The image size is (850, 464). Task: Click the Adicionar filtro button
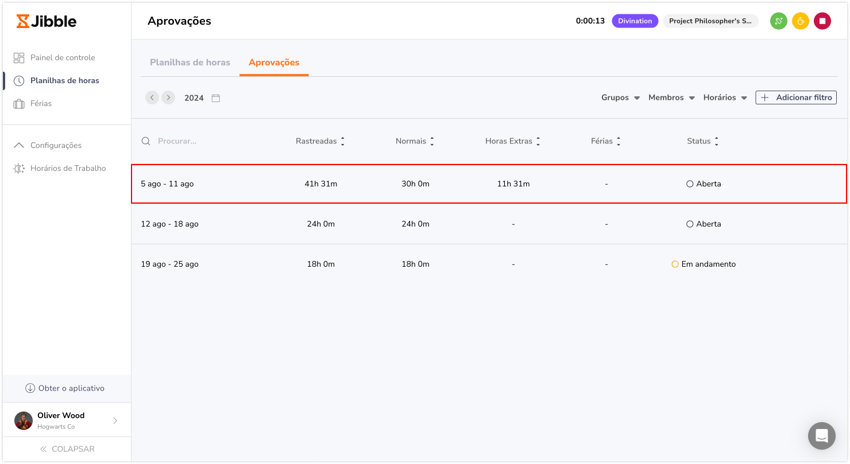[795, 98]
